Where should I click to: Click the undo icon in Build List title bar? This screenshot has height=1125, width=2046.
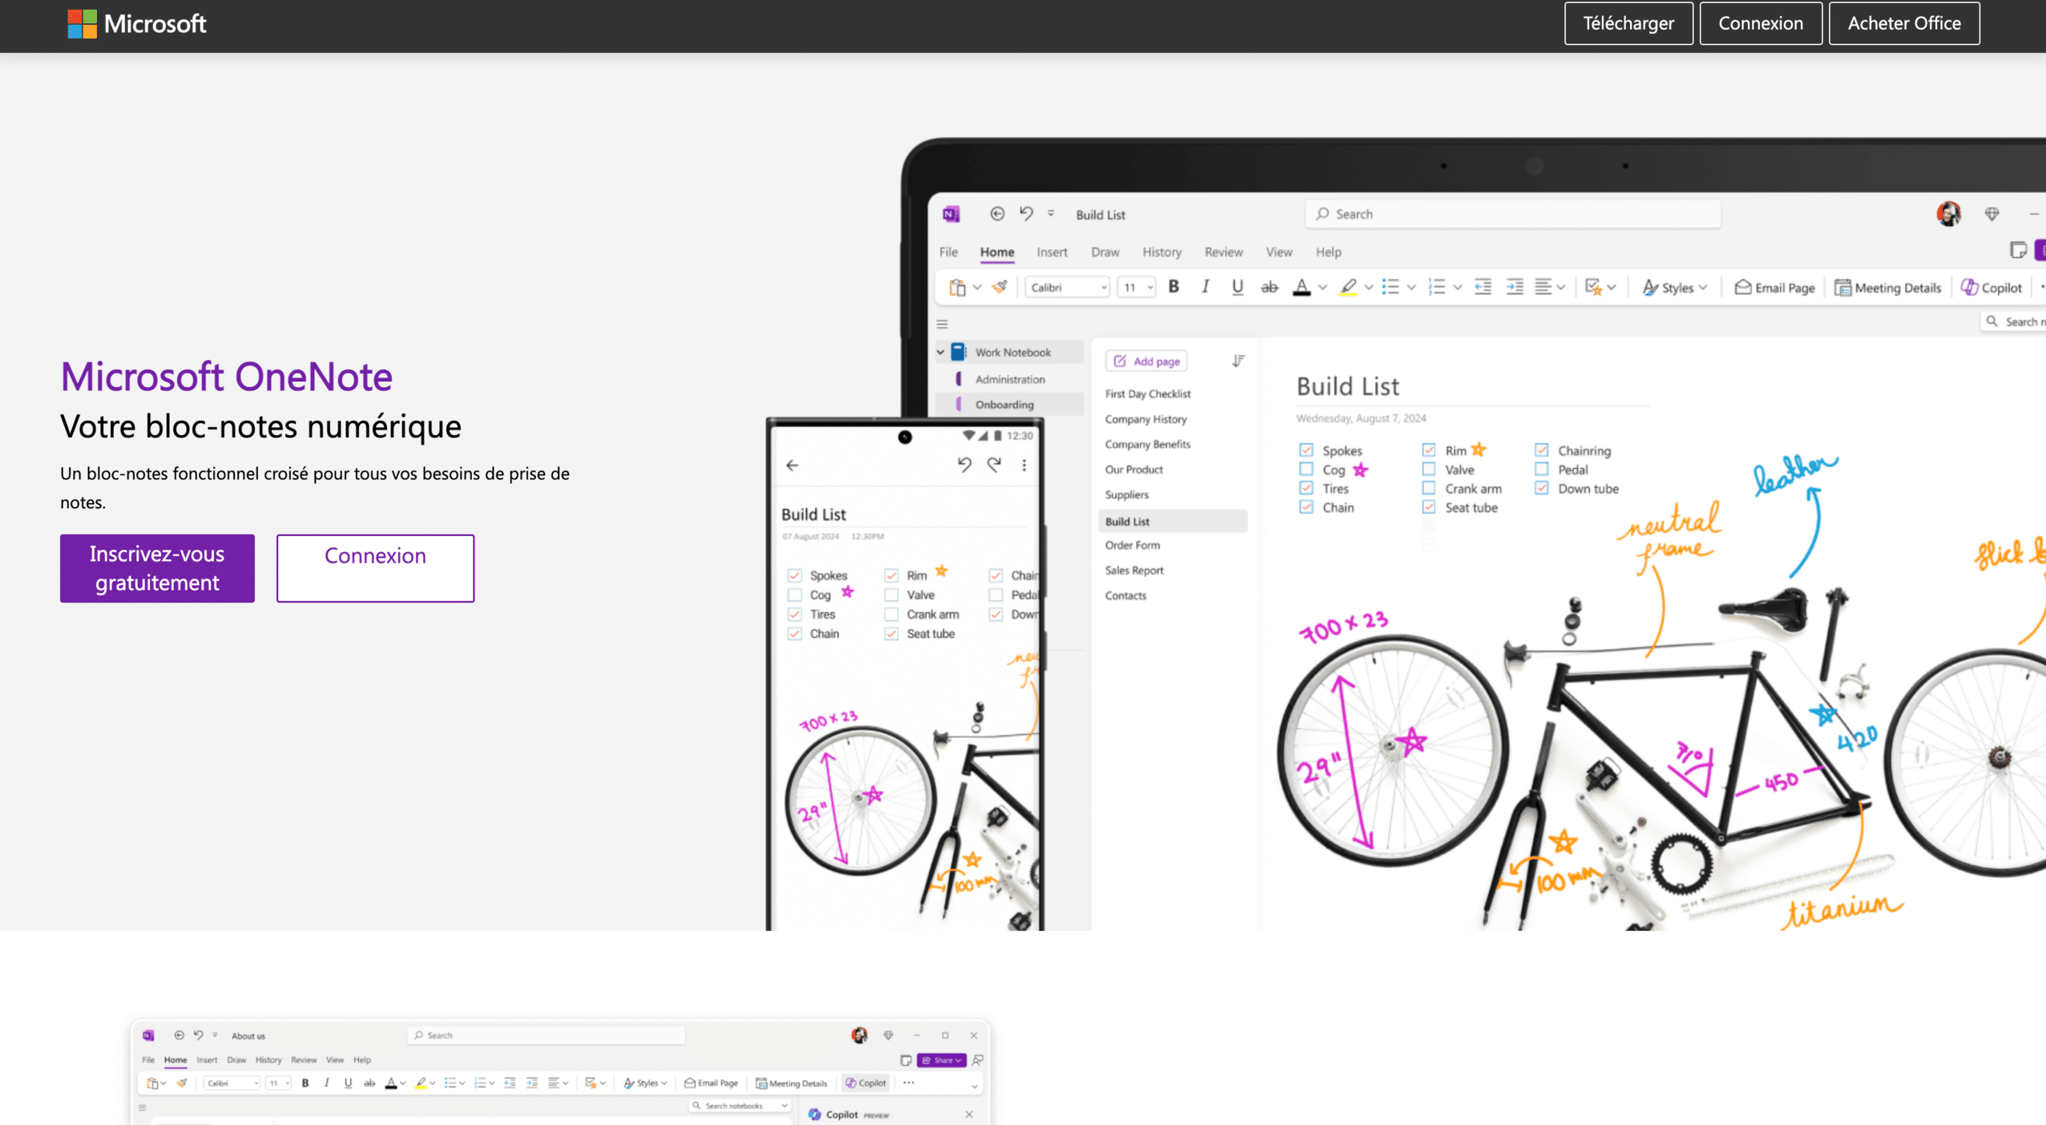click(x=1026, y=213)
